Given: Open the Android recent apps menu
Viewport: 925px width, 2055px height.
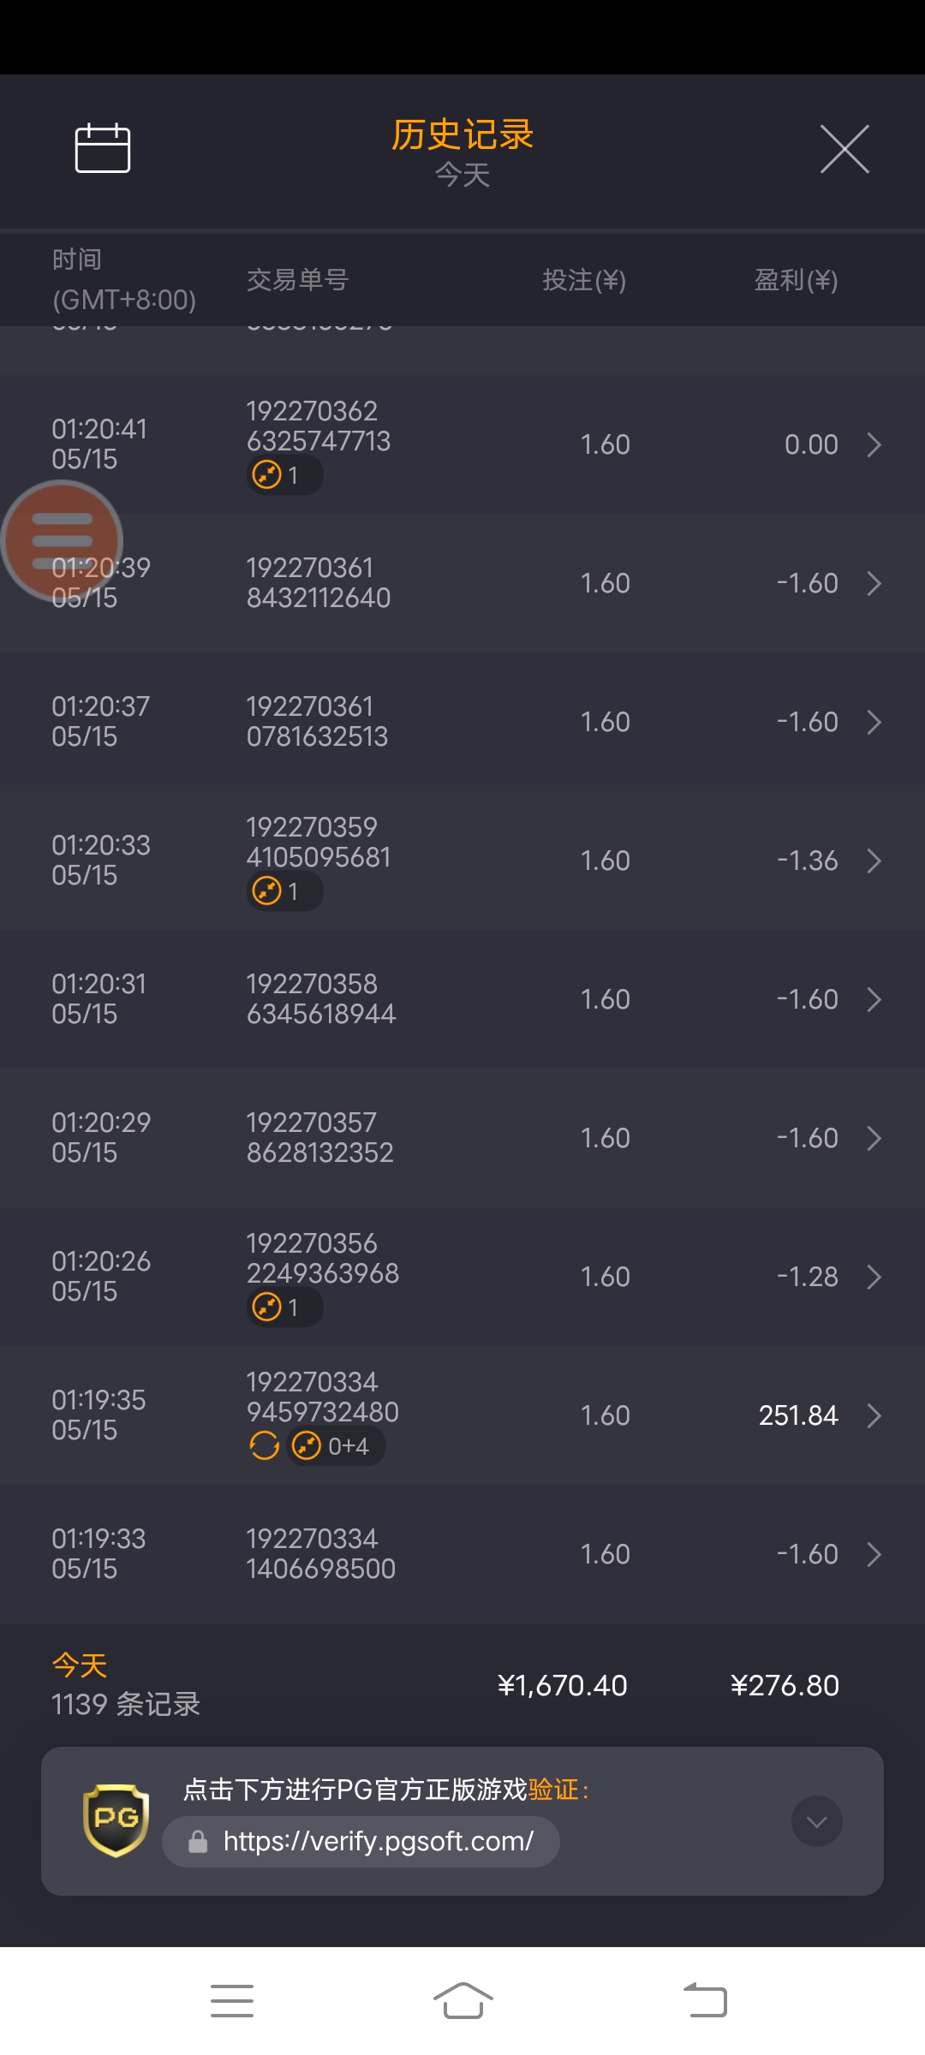Looking at the screenshot, I should point(232,2001).
